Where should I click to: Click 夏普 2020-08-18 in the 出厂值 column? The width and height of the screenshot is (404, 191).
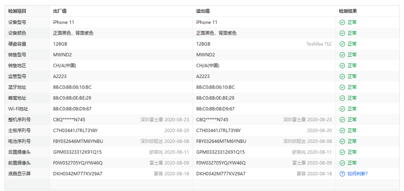click(171, 174)
